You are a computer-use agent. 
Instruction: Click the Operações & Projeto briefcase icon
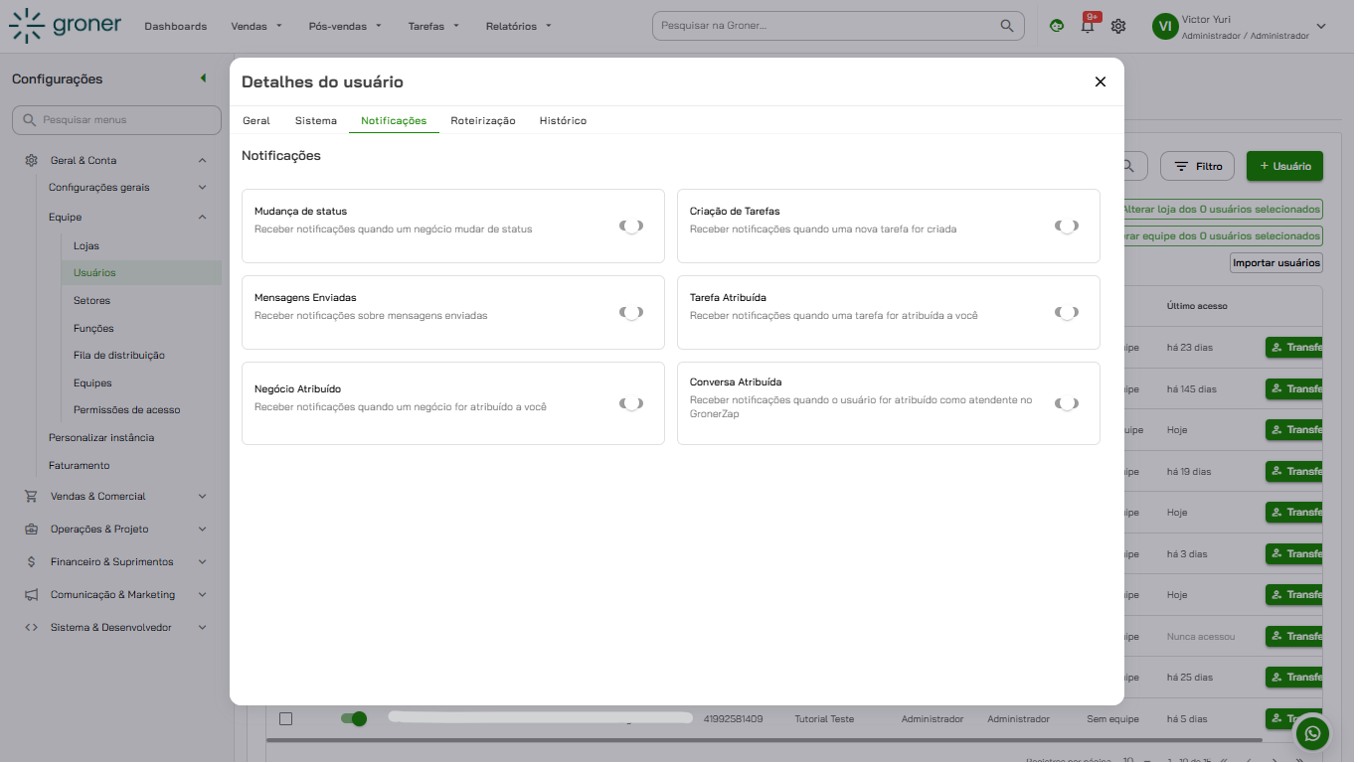[x=32, y=529]
